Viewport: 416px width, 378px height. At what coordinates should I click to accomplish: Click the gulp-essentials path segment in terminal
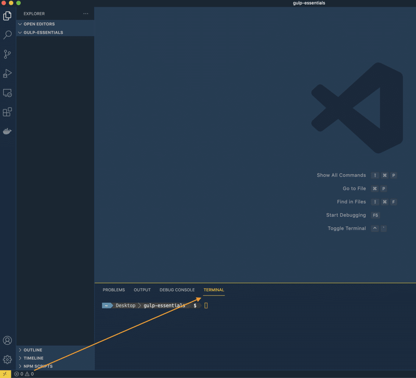[x=164, y=305]
